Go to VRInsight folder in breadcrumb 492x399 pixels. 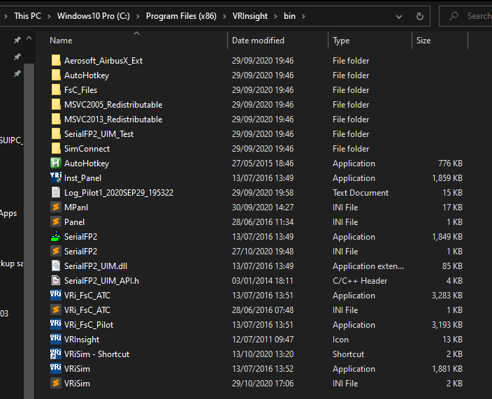250,16
